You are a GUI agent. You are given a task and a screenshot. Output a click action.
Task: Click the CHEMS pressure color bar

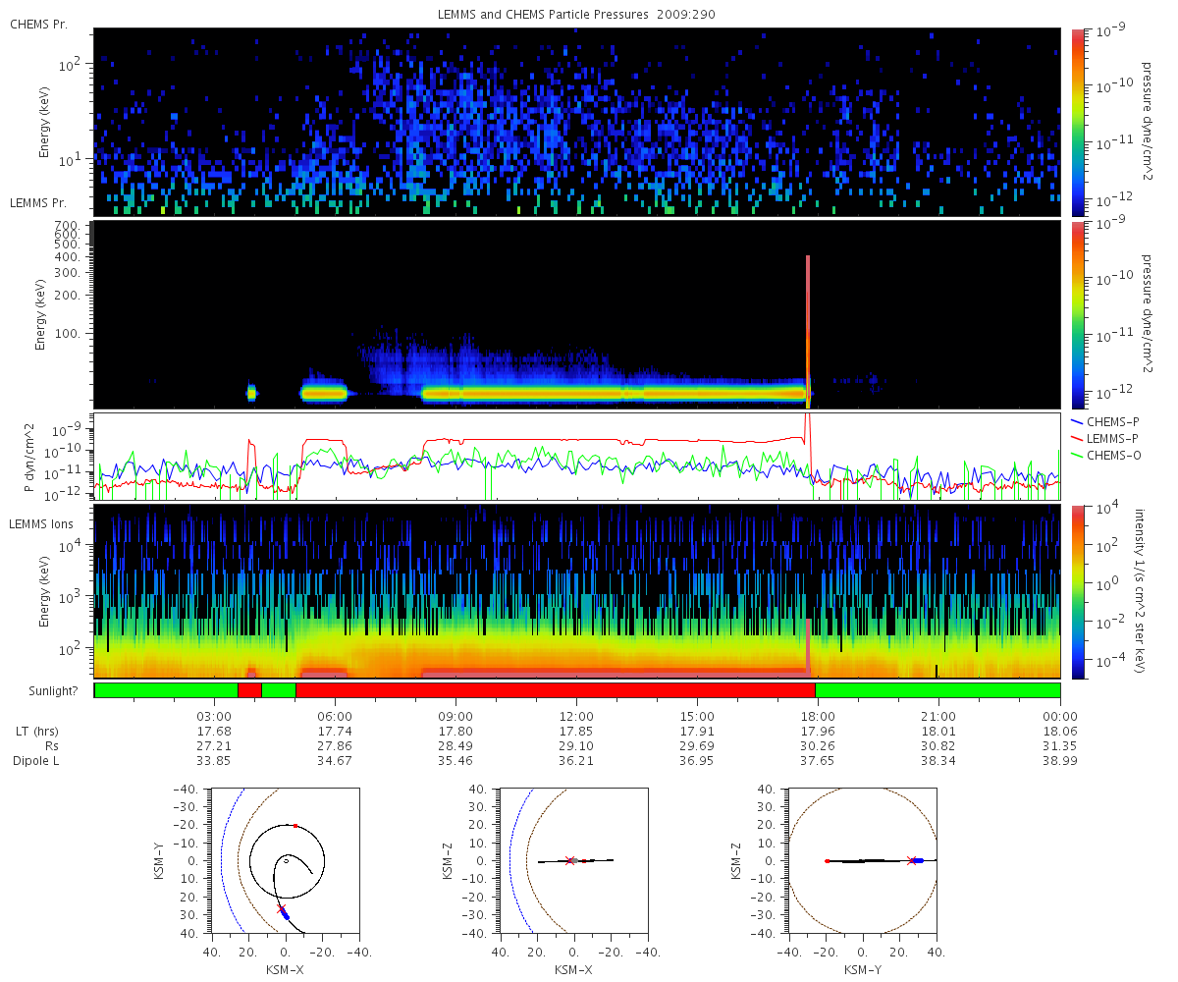pyautogui.click(x=1078, y=122)
